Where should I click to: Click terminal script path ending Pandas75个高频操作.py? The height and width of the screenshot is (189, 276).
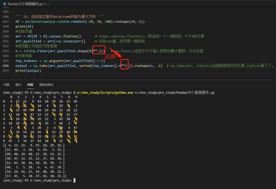175,93
